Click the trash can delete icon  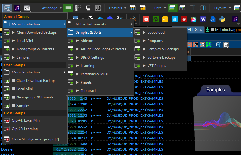pos(226,45)
